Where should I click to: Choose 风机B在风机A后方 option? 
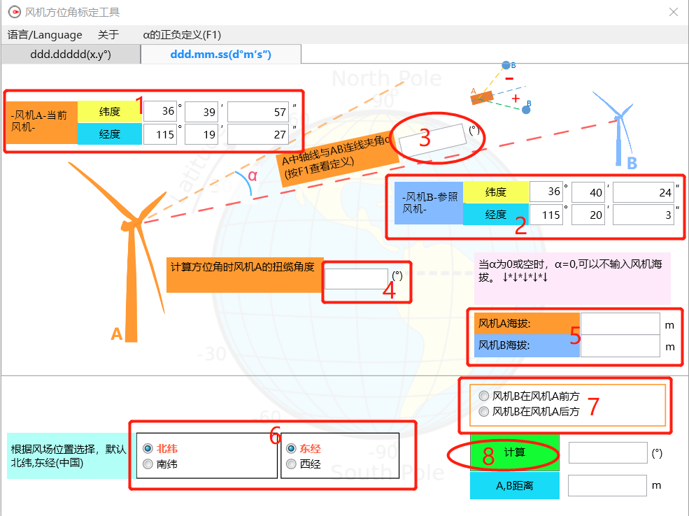point(483,412)
